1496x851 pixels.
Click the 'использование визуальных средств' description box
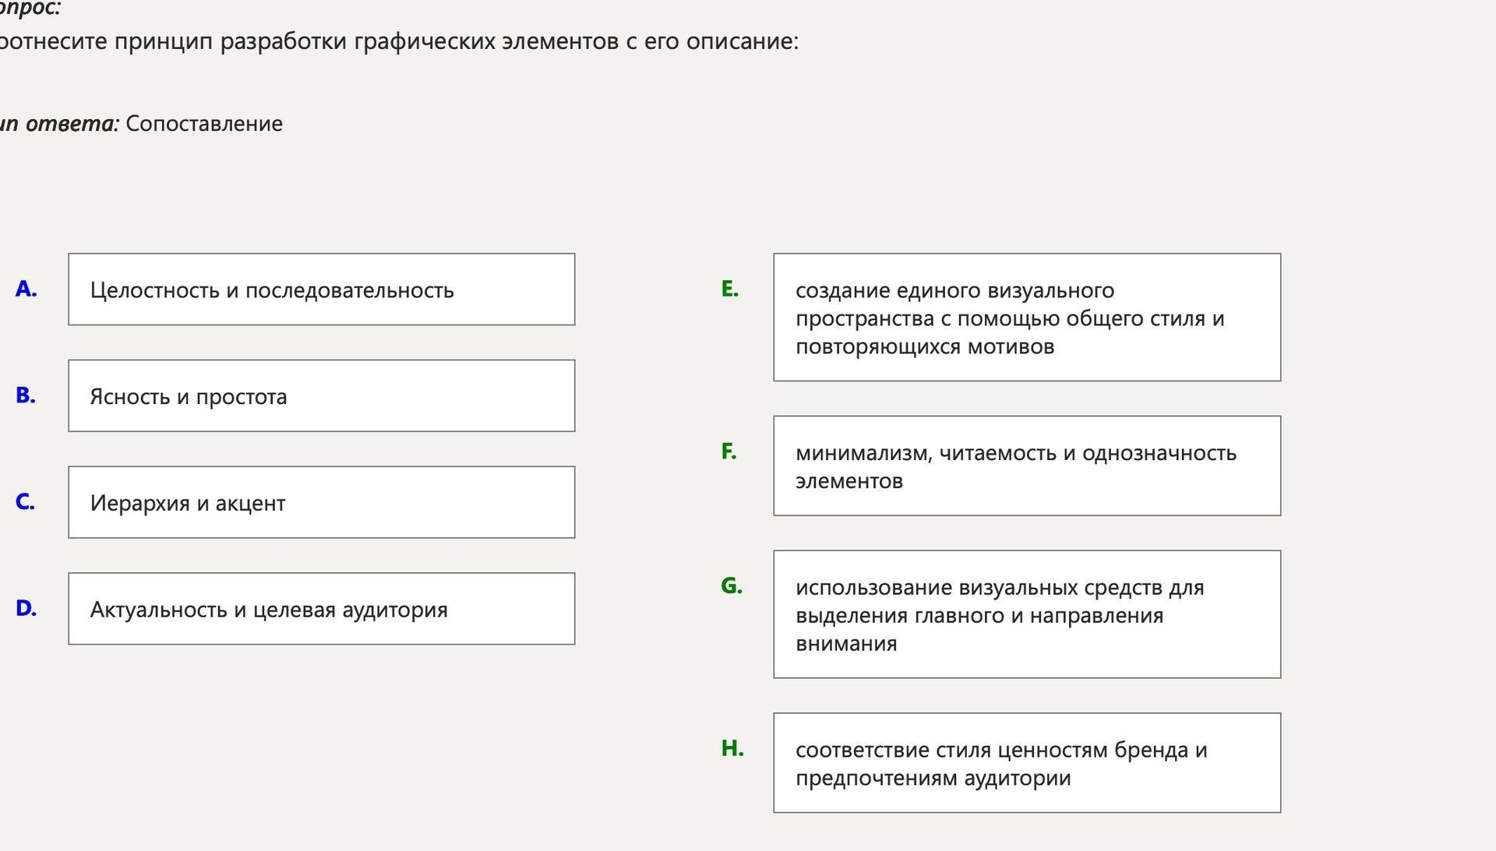(x=1027, y=614)
